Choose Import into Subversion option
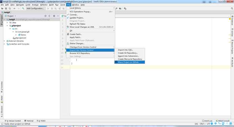 [x=130, y=56]
